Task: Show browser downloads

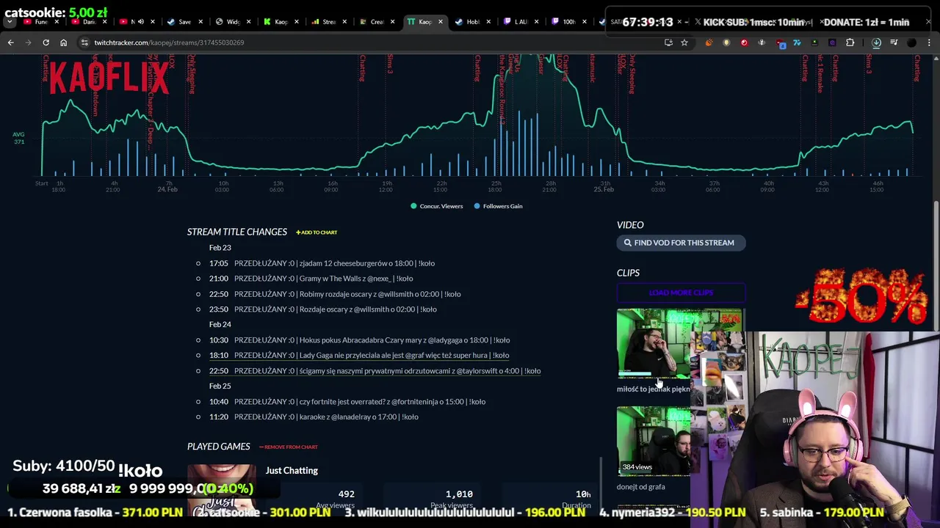Action: (876, 43)
